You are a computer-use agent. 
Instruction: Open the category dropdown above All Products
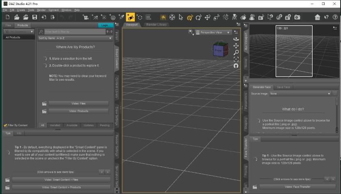click(19, 32)
